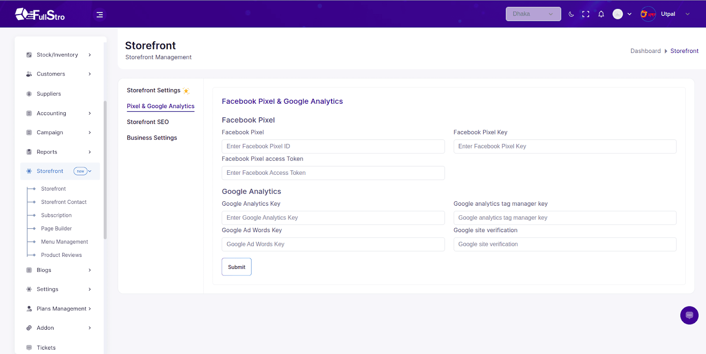
Task: Click the Suppliers sidebar icon
Action: coord(29,94)
